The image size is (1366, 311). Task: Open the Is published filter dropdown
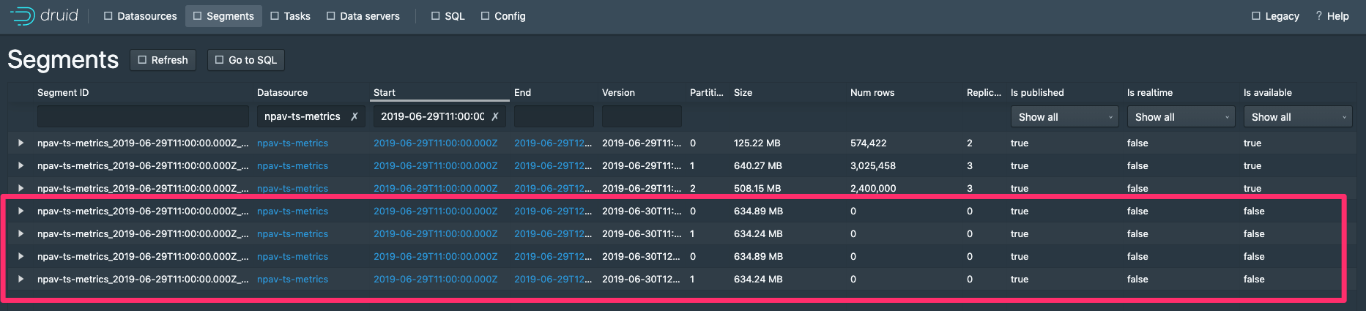point(1064,117)
